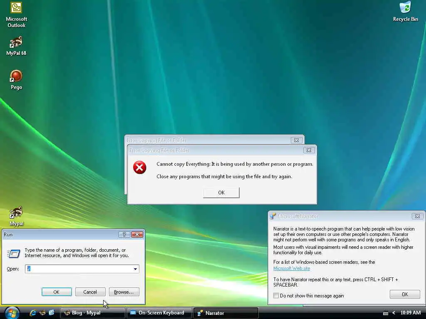Click the red error X icon
Viewport: 426px width, 319px height.
click(140, 167)
